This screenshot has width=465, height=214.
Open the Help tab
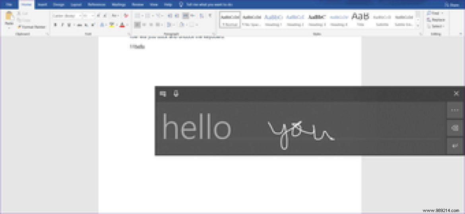coord(168,4)
